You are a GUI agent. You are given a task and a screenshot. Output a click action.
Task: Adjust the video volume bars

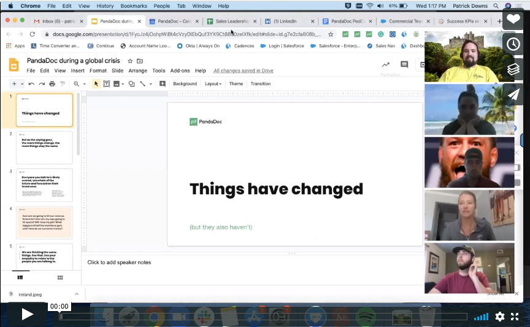[482, 317]
